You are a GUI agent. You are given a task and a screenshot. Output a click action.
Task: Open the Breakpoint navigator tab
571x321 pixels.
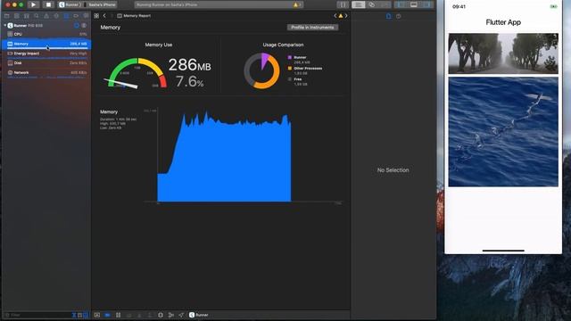(76, 16)
